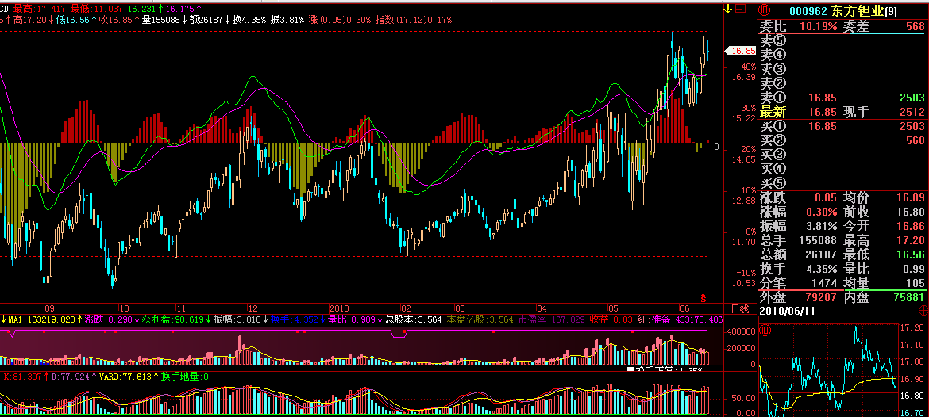The image size is (929, 417).
Task: Click the 最新 latest price label
Action: coord(773,112)
